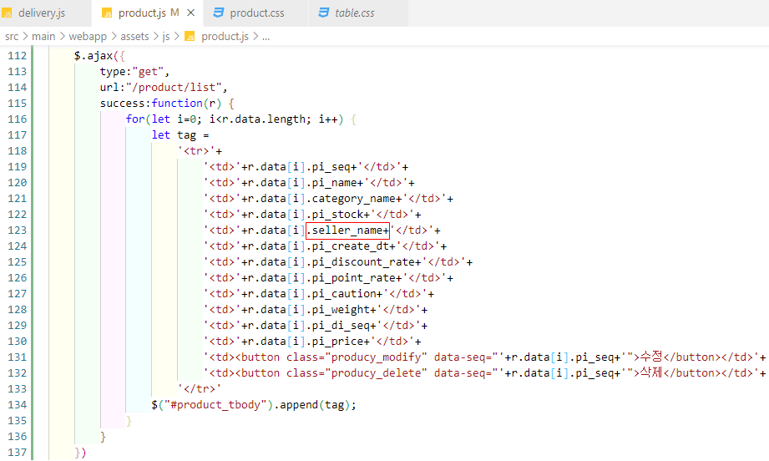Click '.append(tag)' on line 134
The width and height of the screenshot is (769, 461).
point(312,404)
